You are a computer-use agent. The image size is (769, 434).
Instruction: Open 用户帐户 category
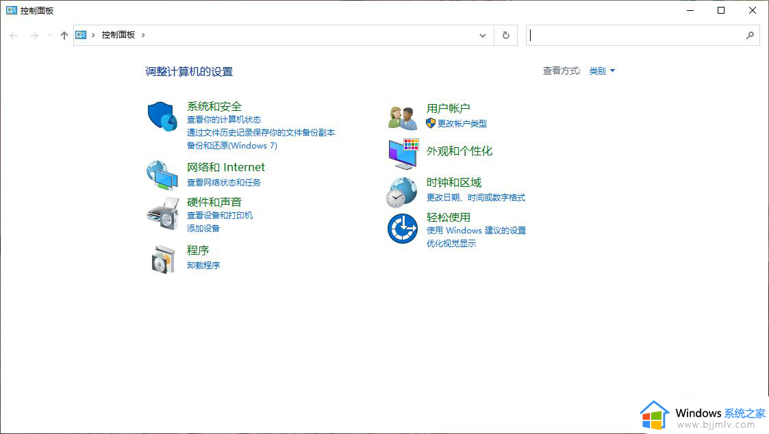449,108
